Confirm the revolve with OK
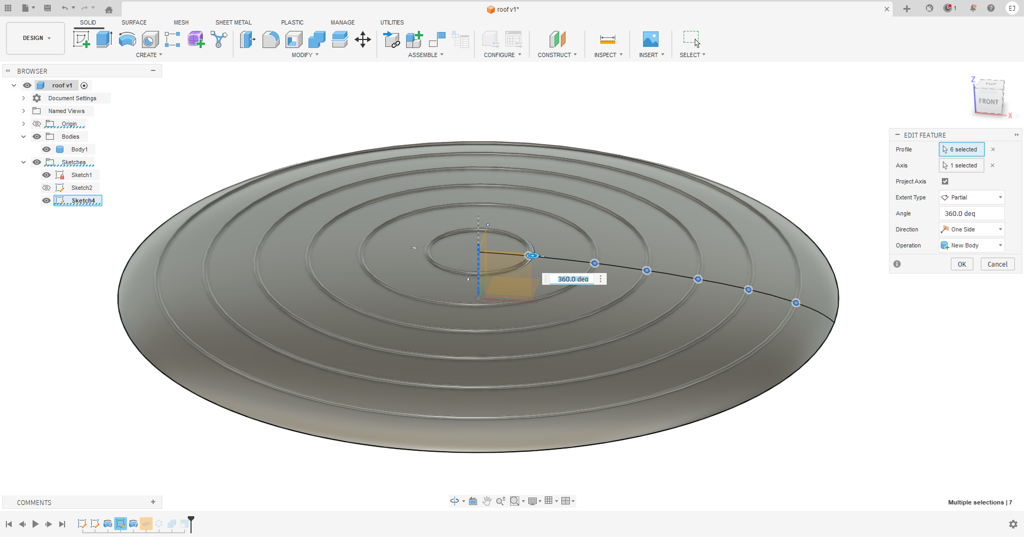Image resolution: width=1024 pixels, height=537 pixels. point(962,264)
